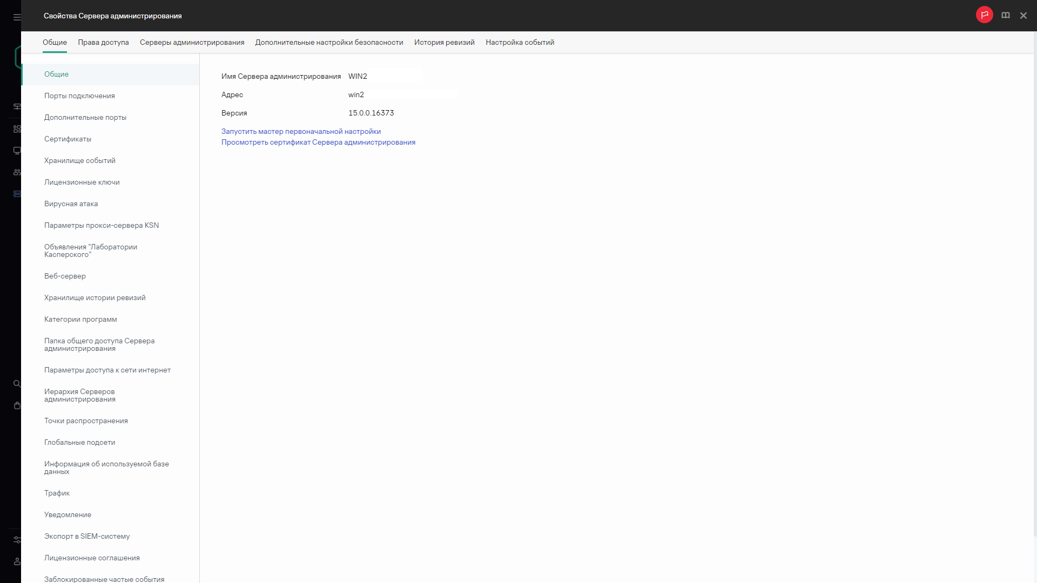Switch to the Права доступа tab
This screenshot has width=1037, height=583.
tap(103, 42)
